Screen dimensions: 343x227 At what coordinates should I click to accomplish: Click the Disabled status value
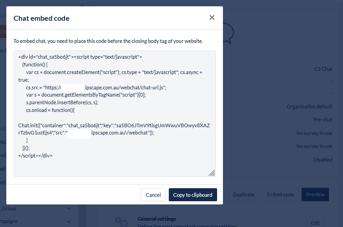click(x=322, y=160)
